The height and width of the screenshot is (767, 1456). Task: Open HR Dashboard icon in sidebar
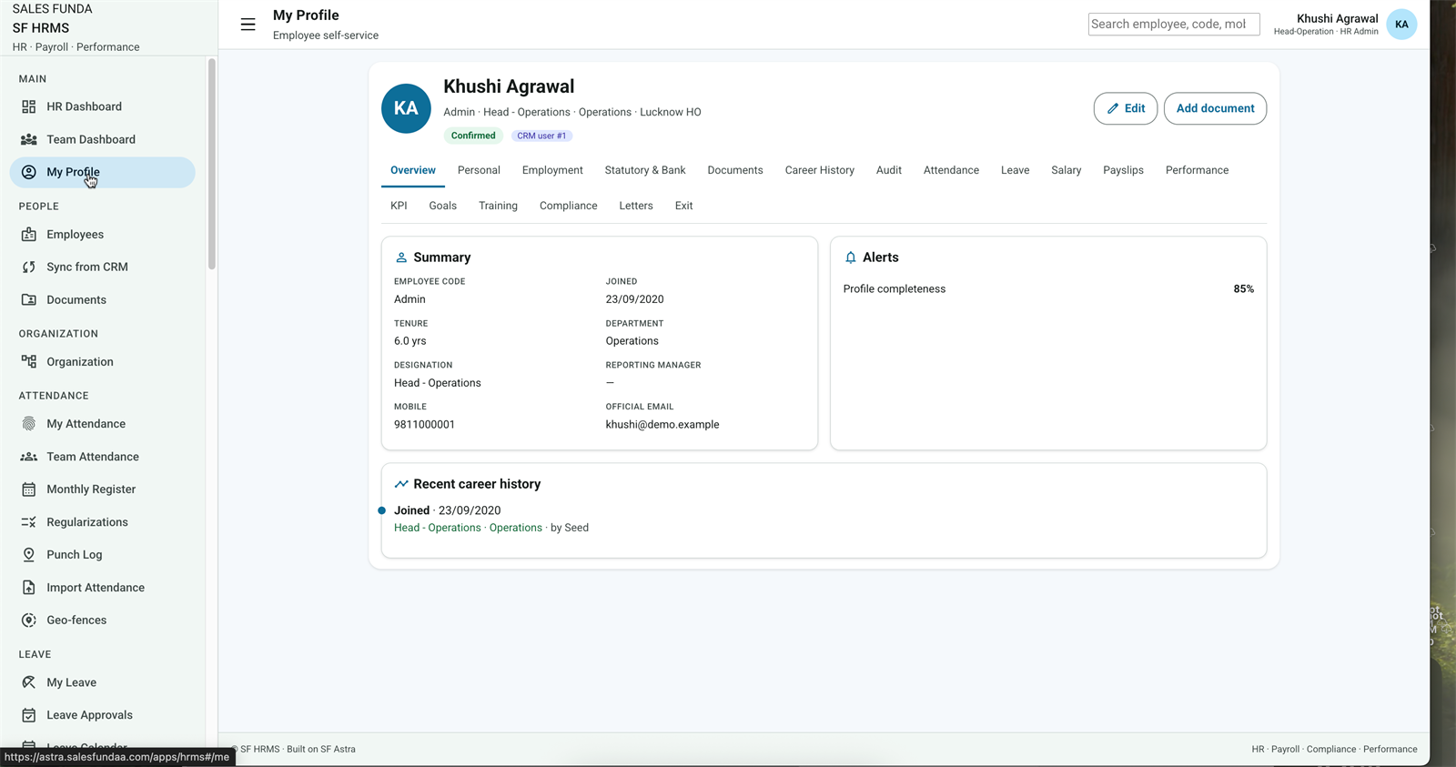pyautogui.click(x=29, y=106)
